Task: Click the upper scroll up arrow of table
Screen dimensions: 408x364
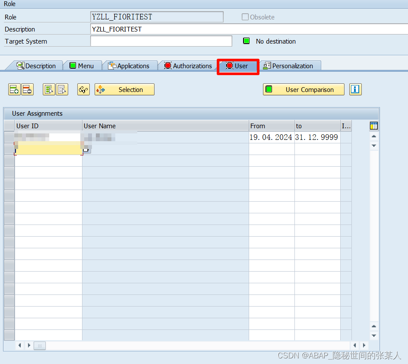Action: tap(373, 136)
